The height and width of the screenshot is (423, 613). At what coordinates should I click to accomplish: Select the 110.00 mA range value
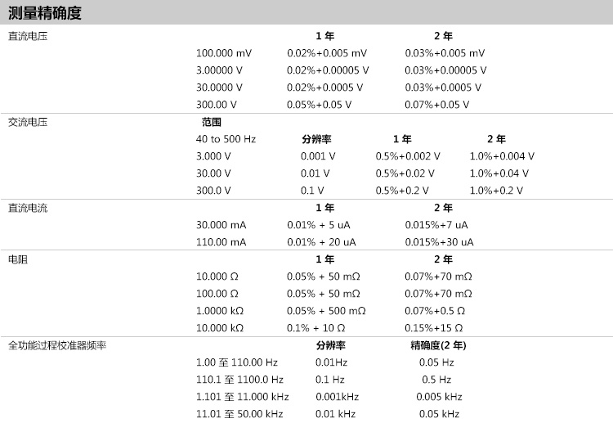(x=221, y=242)
